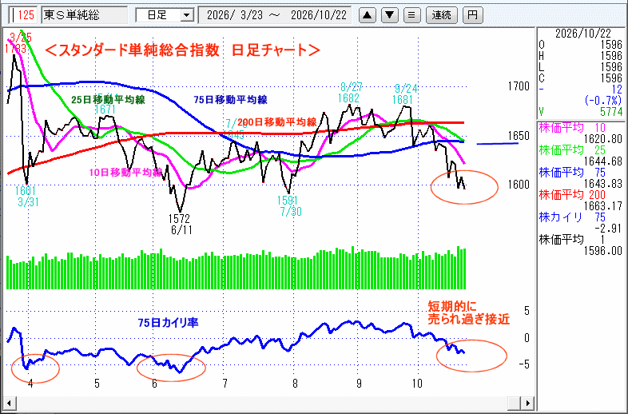628x414 pixels.
Task: Click month 7 on the time axis
Action: [225, 384]
